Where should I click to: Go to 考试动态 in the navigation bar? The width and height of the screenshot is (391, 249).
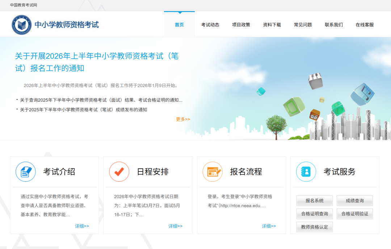point(210,25)
